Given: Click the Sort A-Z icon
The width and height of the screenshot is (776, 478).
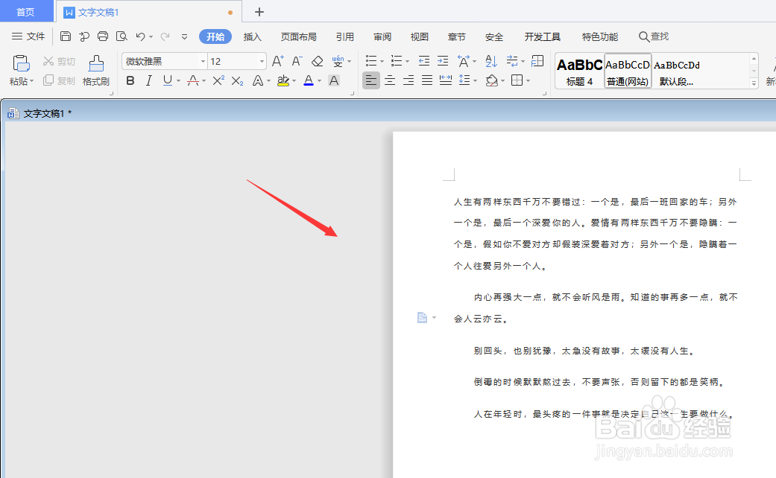Looking at the screenshot, I should coord(491,61).
